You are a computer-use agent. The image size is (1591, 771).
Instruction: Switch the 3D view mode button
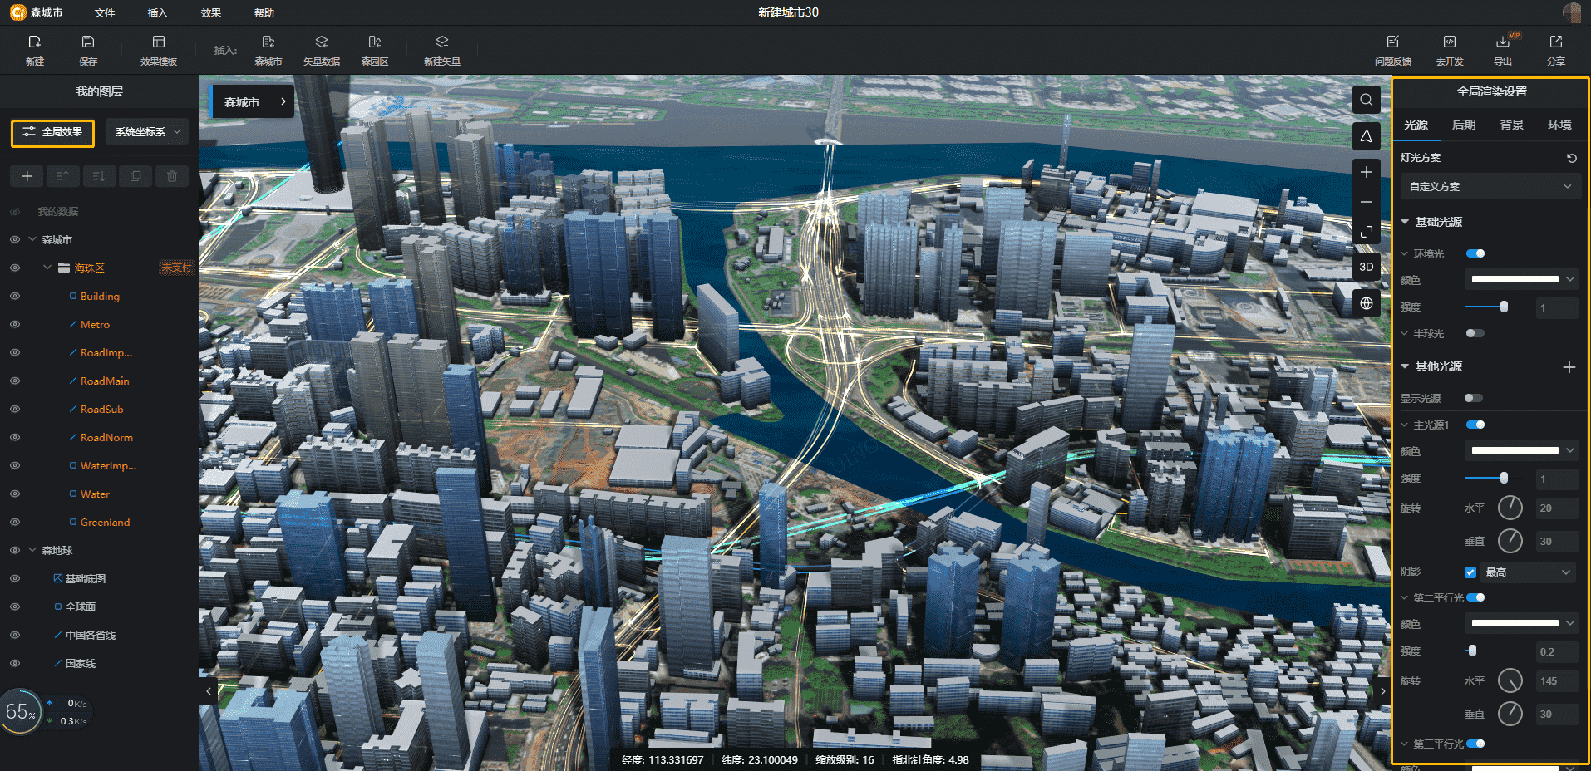(x=1366, y=267)
